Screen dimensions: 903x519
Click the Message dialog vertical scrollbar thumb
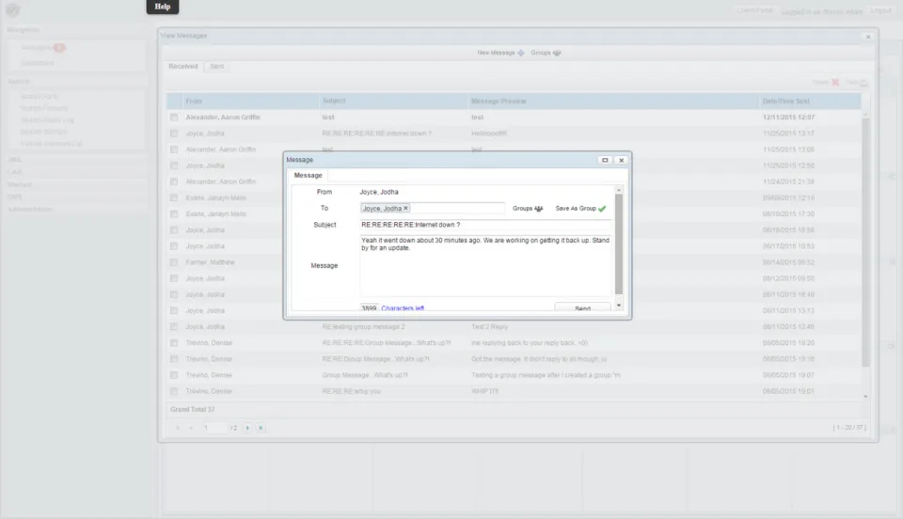[x=619, y=244]
